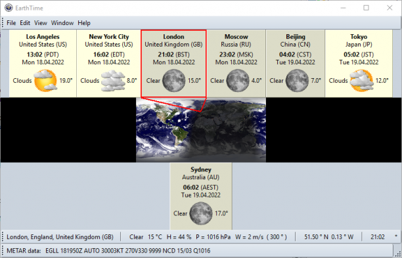Select the Sydney city heading

(x=201, y=169)
